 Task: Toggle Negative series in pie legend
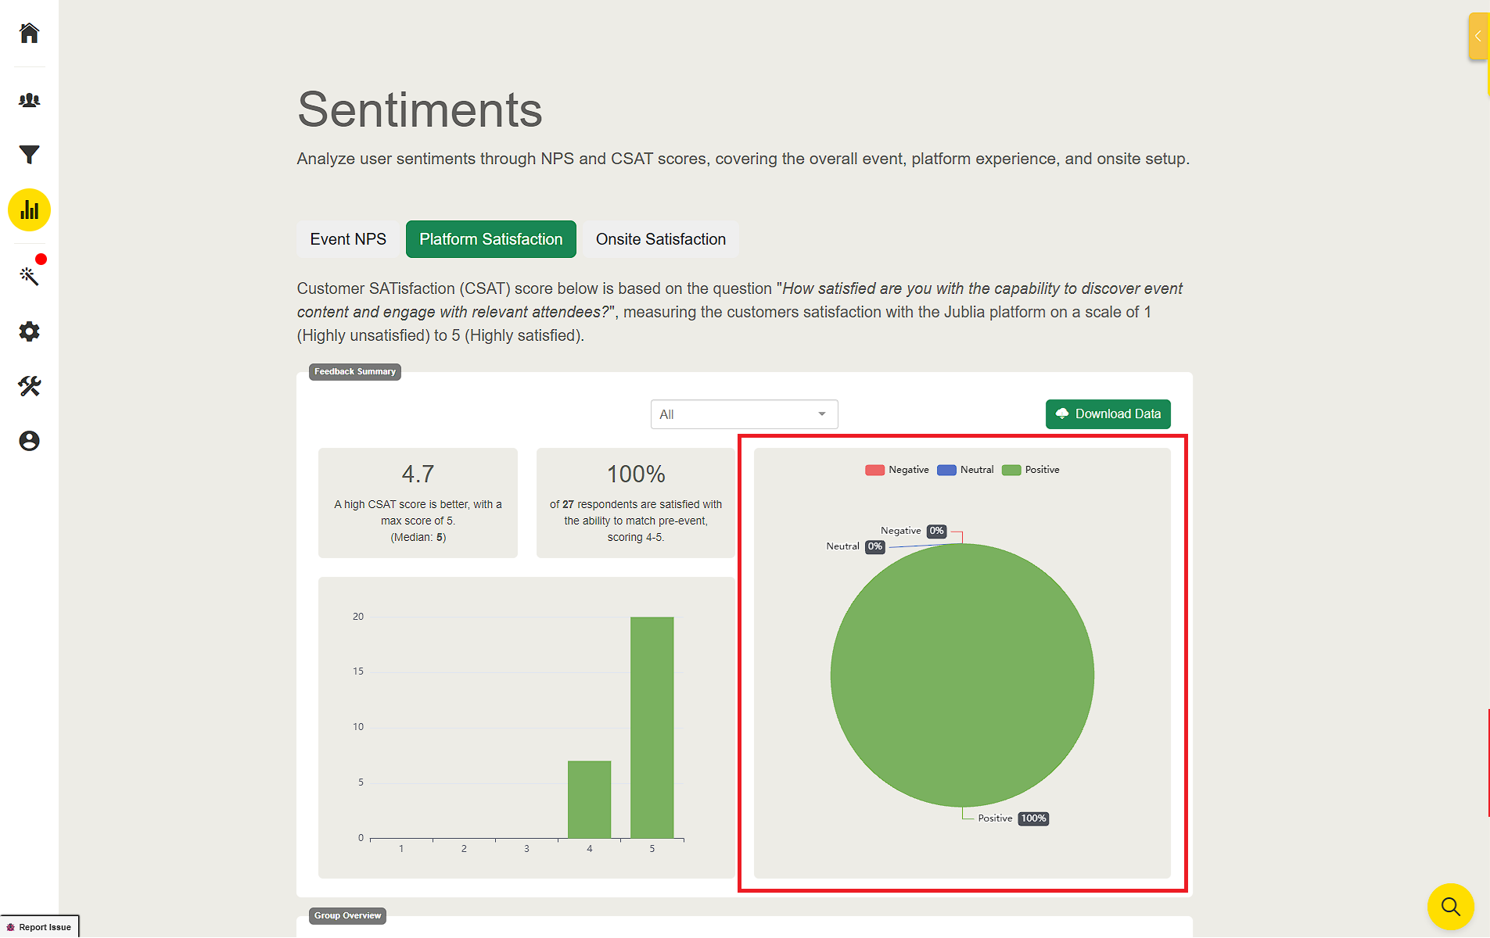pyautogui.click(x=897, y=470)
